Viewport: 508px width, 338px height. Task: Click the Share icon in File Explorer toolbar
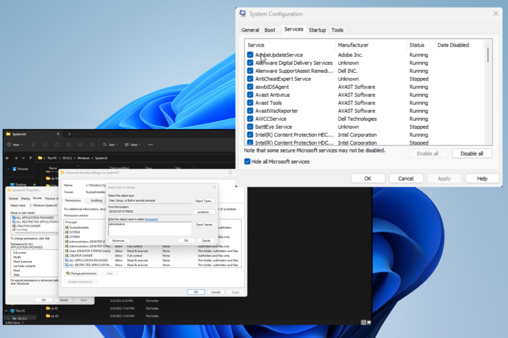click(80, 145)
